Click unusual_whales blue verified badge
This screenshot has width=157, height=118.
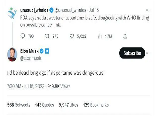point(52,10)
